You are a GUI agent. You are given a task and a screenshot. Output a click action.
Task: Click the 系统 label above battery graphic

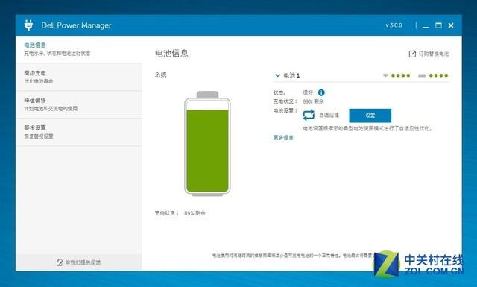[x=161, y=75]
